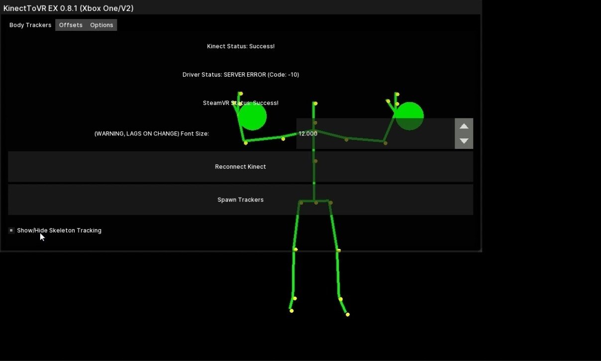Open the Options tab
Screen dimensions: 601x361
coord(101,25)
